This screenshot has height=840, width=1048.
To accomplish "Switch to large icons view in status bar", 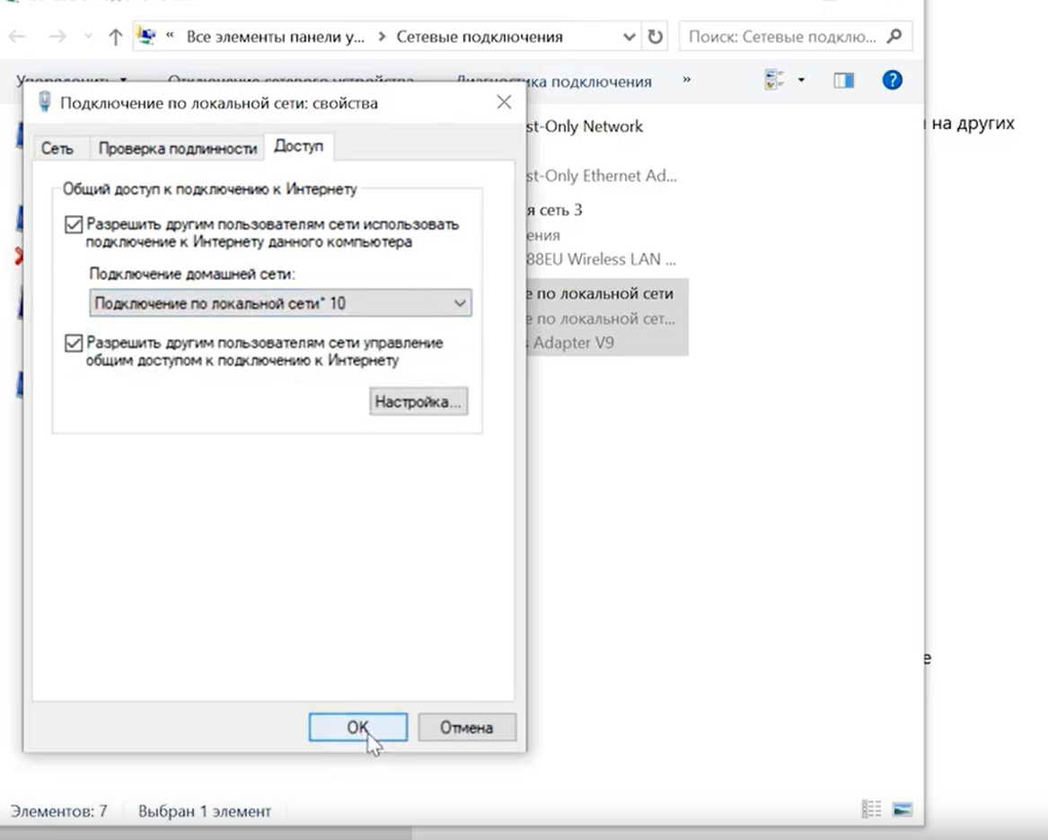I will point(903,809).
